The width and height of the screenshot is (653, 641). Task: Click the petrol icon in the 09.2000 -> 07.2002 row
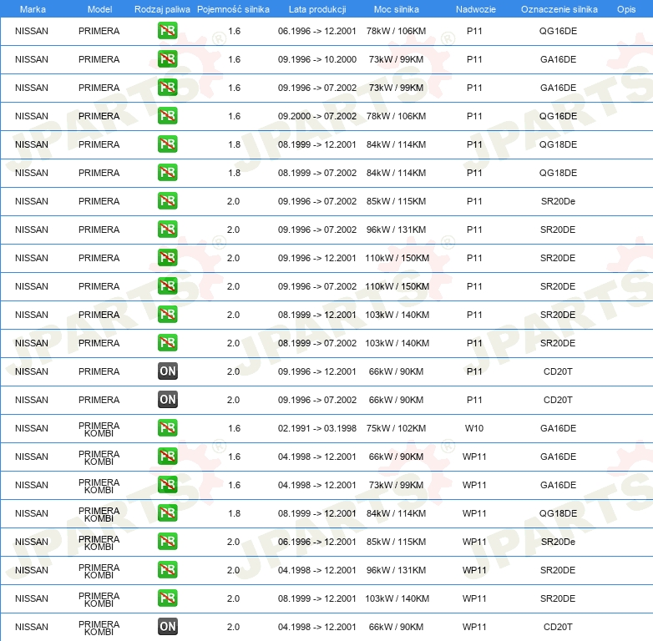(167, 116)
